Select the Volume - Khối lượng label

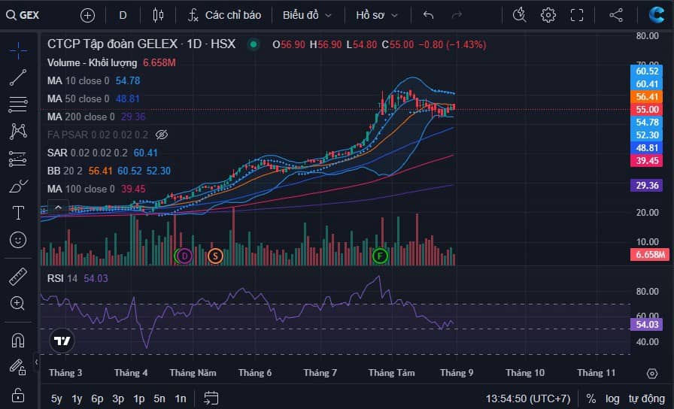pyautogui.click(x=92, y=62)
